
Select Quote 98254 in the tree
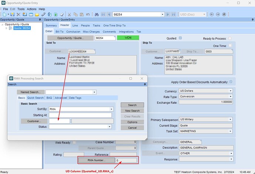[22, 28]
